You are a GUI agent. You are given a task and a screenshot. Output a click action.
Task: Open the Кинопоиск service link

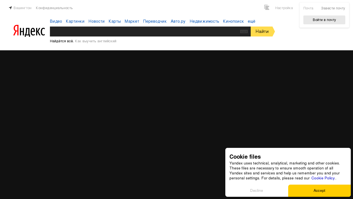(233, 21)
